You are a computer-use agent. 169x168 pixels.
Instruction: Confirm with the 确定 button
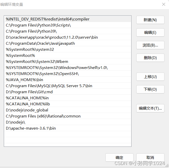[119, 157]
